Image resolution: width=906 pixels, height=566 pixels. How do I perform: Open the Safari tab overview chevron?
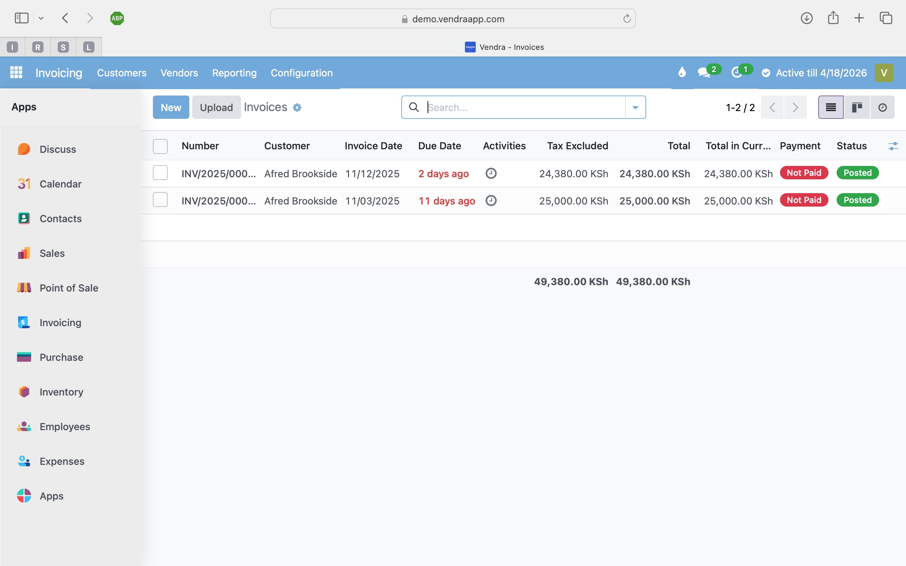(x=41, y=18)
